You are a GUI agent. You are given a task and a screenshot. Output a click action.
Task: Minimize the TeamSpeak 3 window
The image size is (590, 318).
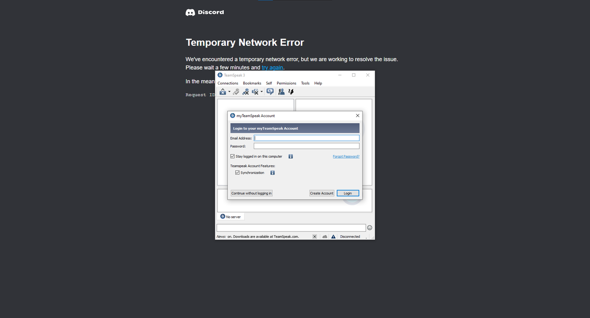339,75
